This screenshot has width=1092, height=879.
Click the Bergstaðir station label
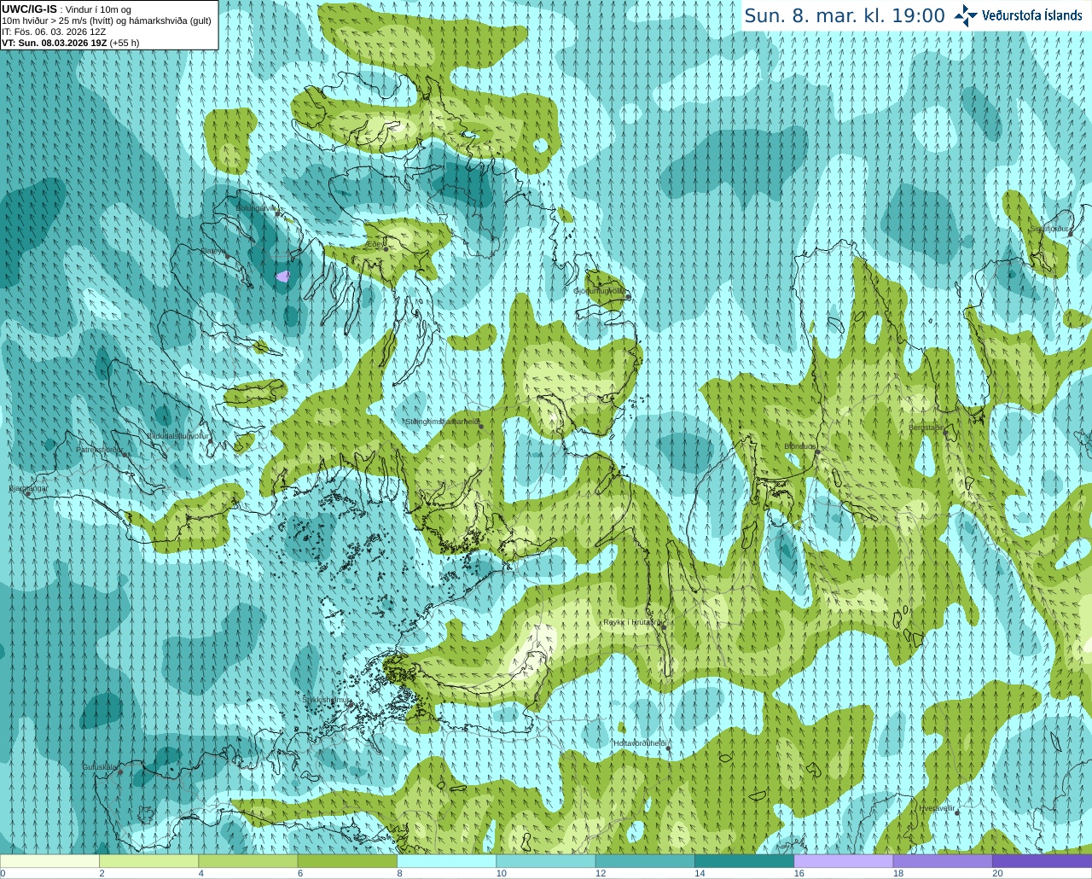click(926, 428)
